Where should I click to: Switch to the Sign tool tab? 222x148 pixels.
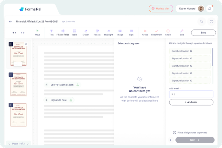click(131, 32)
